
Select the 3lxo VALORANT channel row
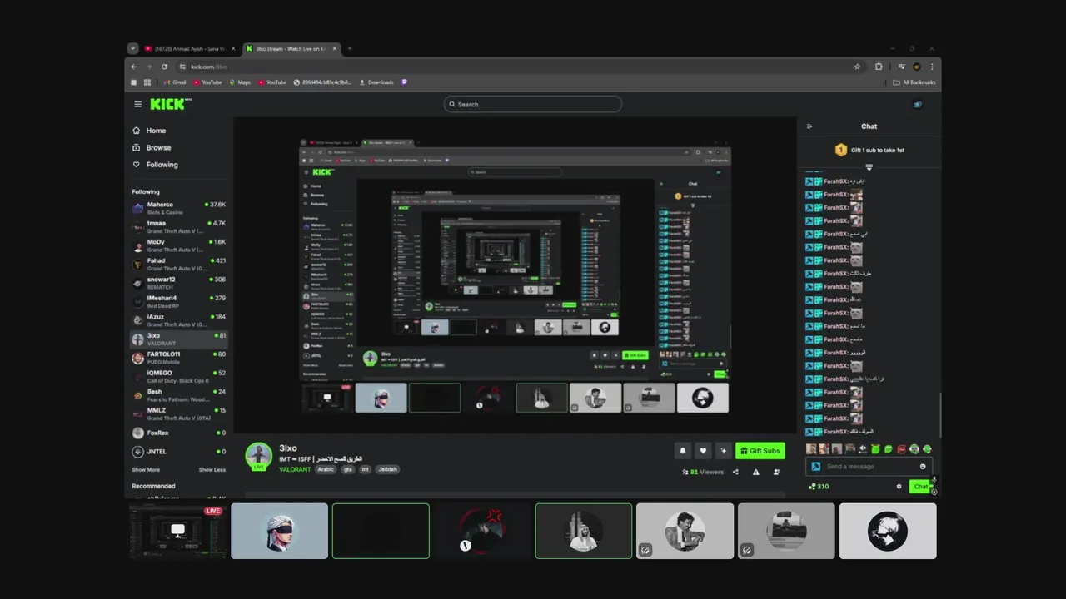178,339
